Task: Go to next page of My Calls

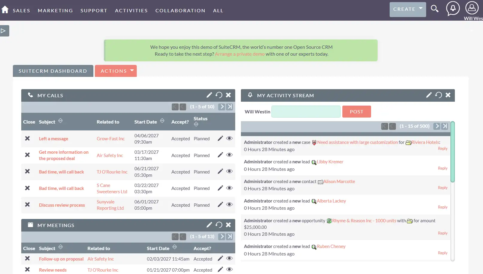Action: pos(222,107)
